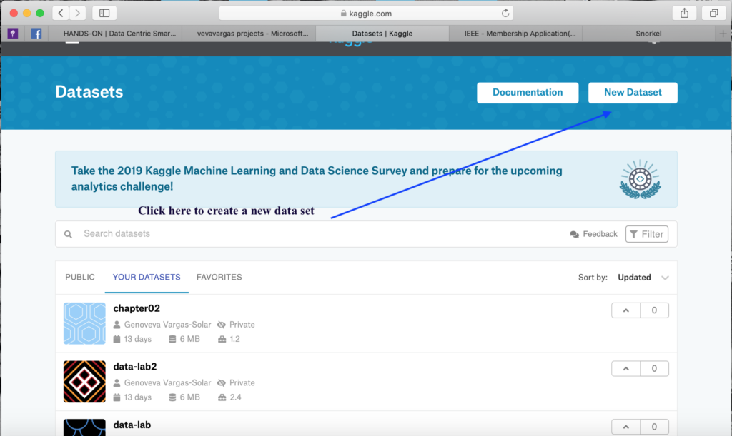Go back using Safari's back arrow
Viewport: 732px width, 436px height.
(x=61, y=13)
